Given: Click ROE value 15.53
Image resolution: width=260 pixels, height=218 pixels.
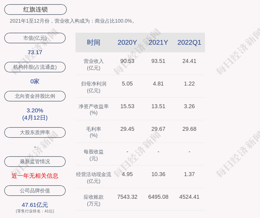Looking at the screenshot, I should click(127, 106).
